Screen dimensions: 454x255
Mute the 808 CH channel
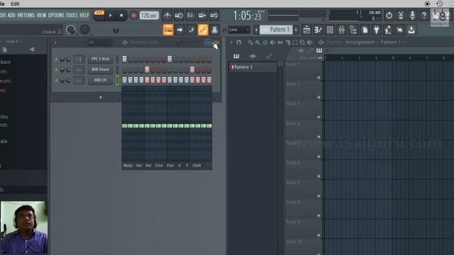coord(56,80)
